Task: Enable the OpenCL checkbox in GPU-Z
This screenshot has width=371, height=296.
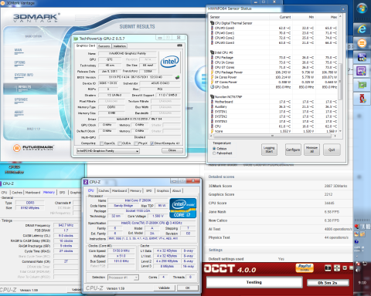Action: pos(101,143)
